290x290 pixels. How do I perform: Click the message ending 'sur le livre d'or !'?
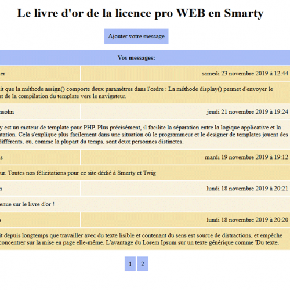27,204
